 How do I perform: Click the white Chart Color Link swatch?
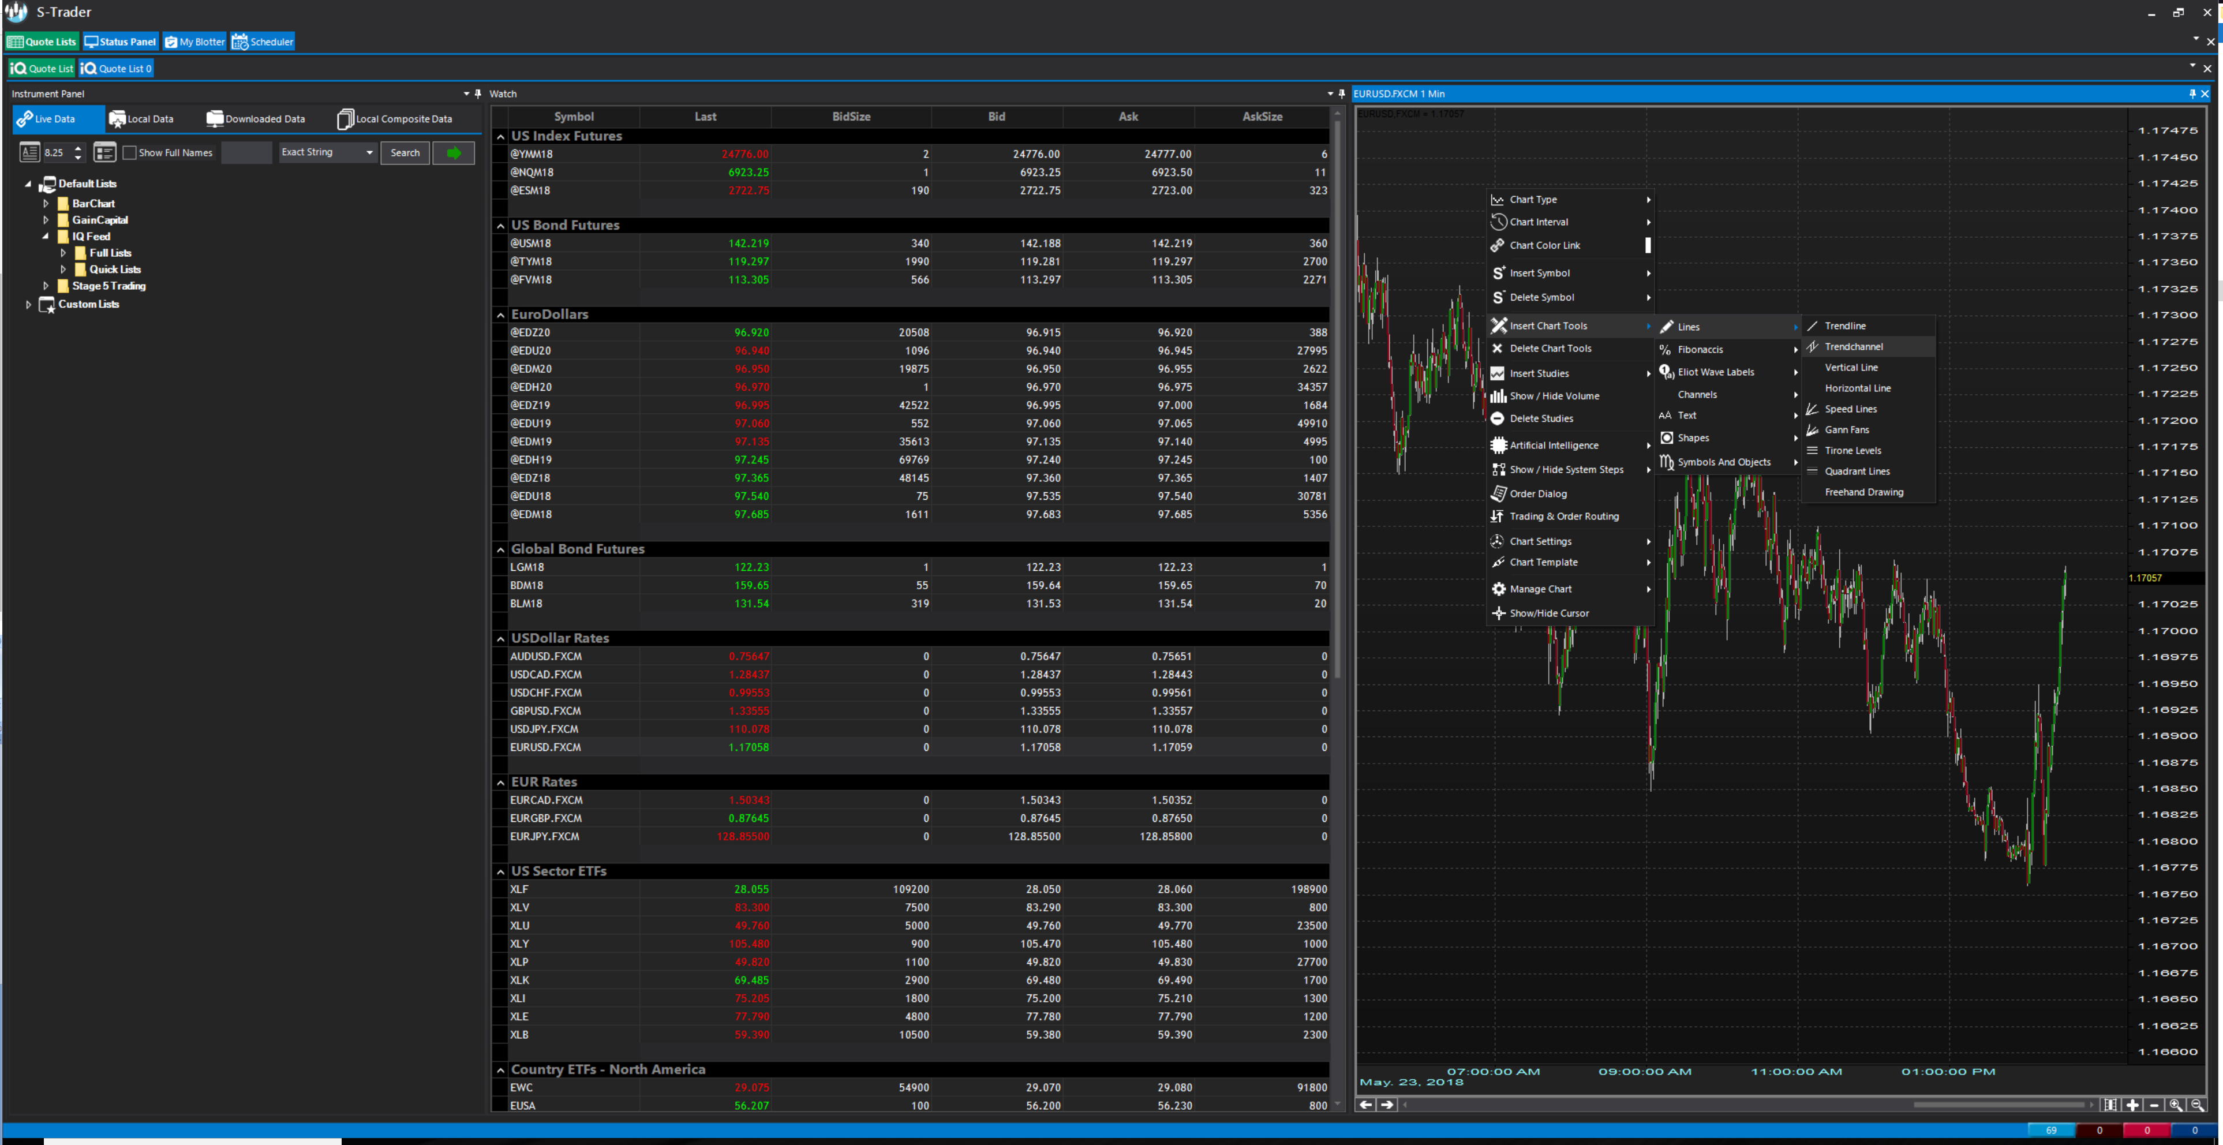(x=1648, y=245)
